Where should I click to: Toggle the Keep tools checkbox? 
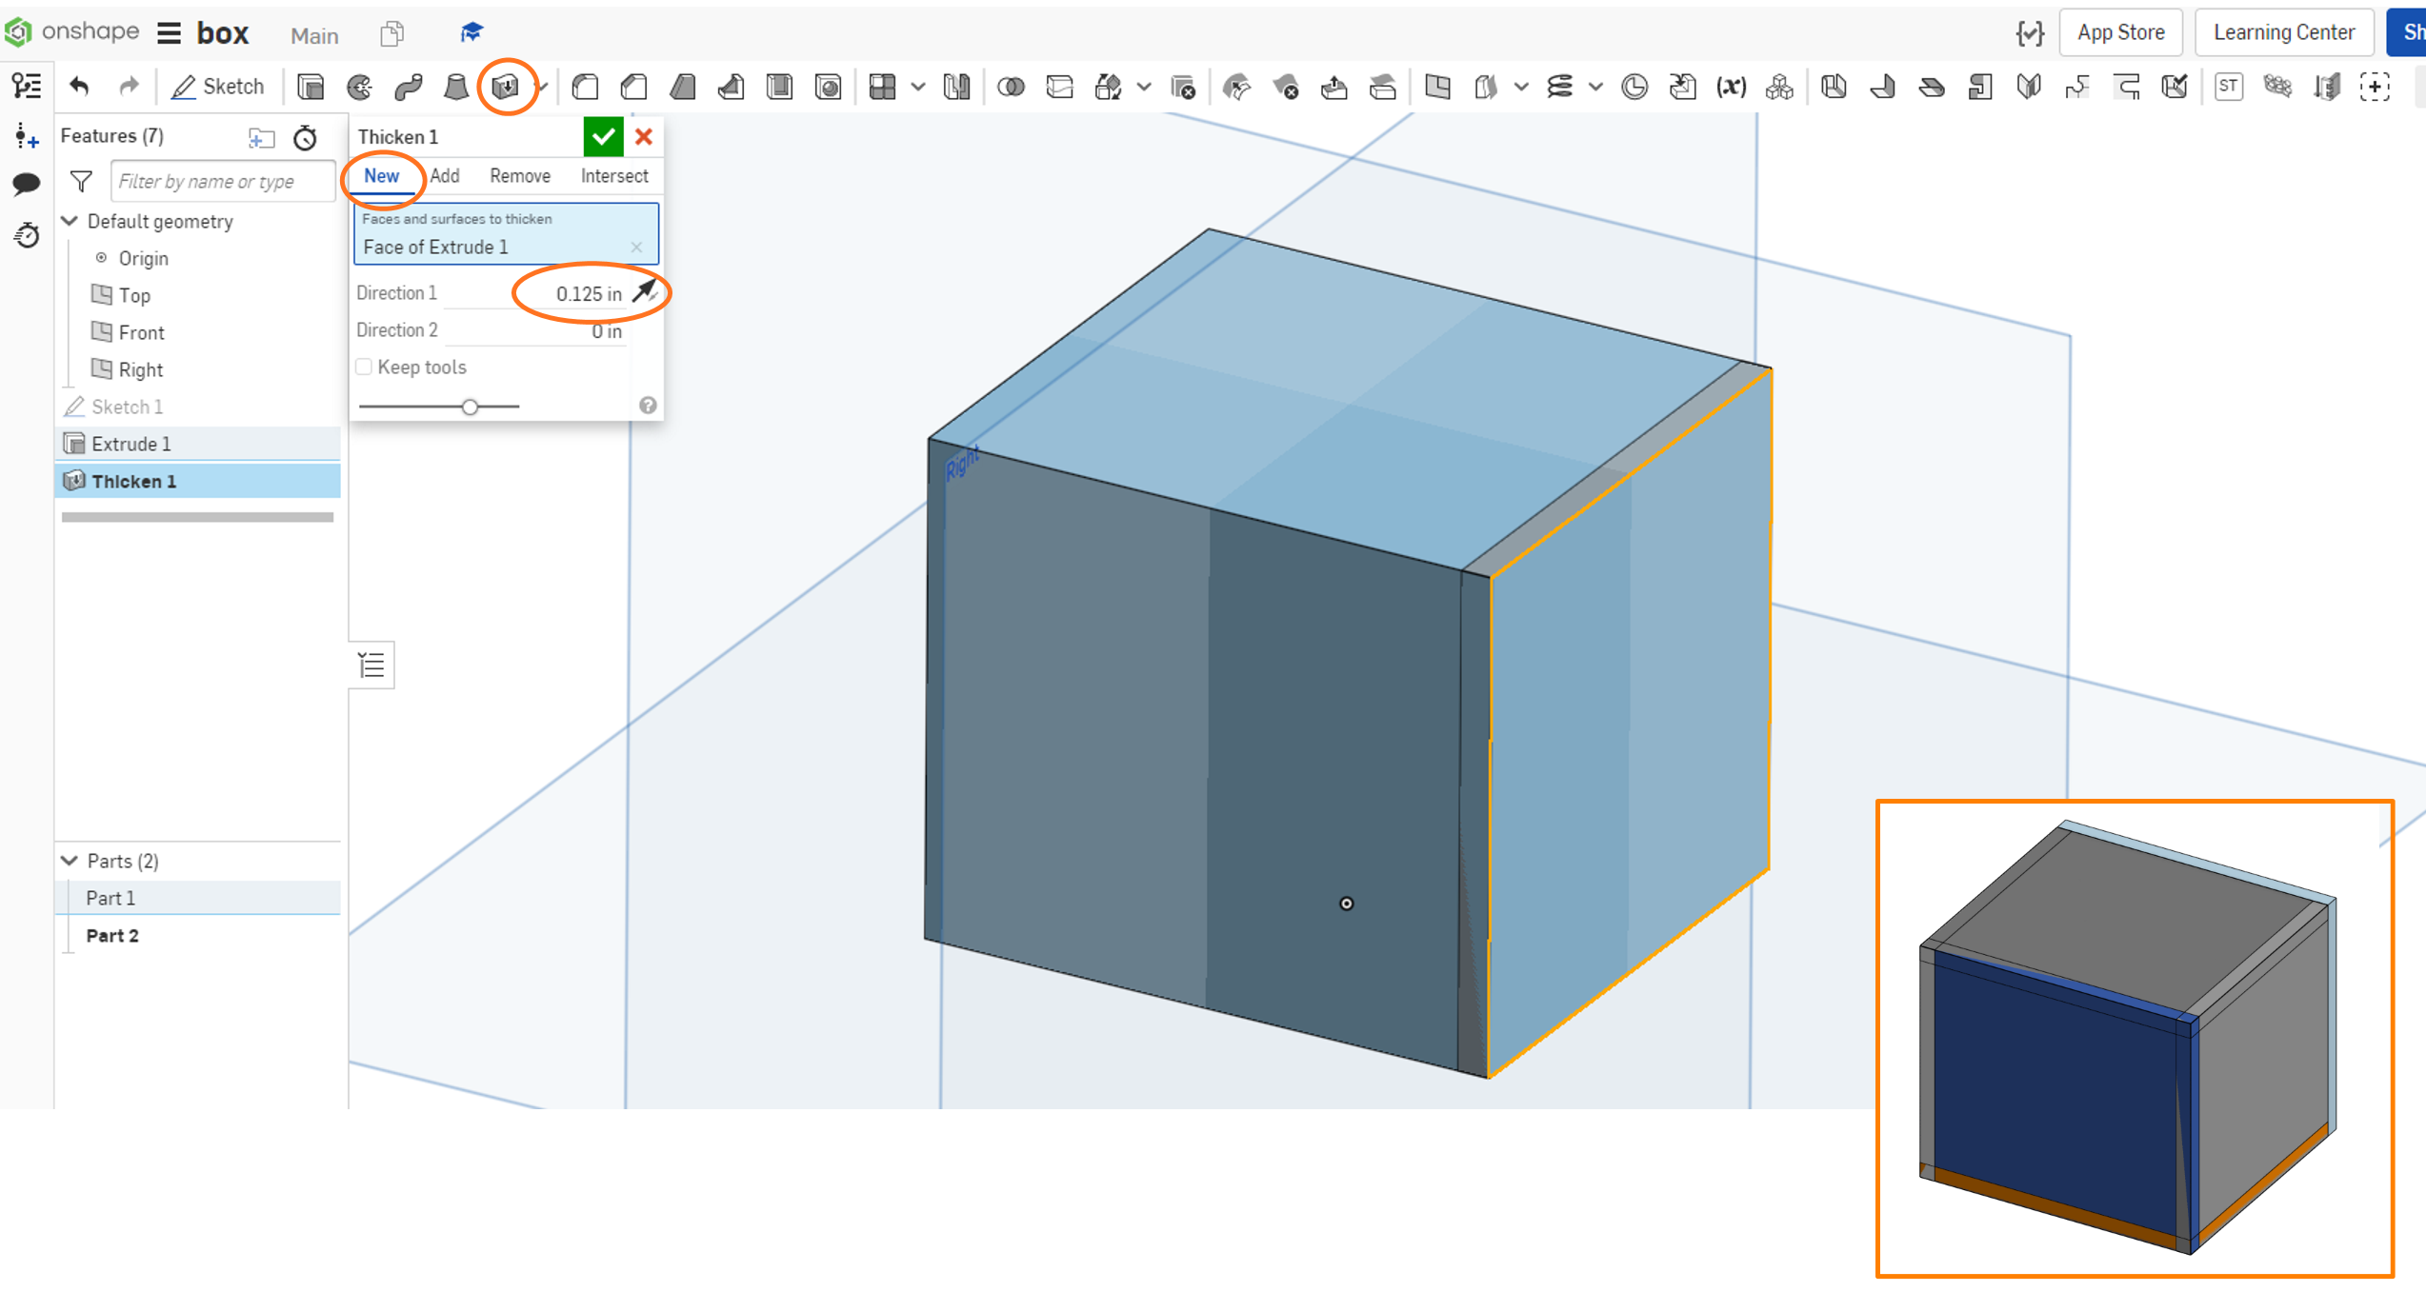tap(364, 368)
